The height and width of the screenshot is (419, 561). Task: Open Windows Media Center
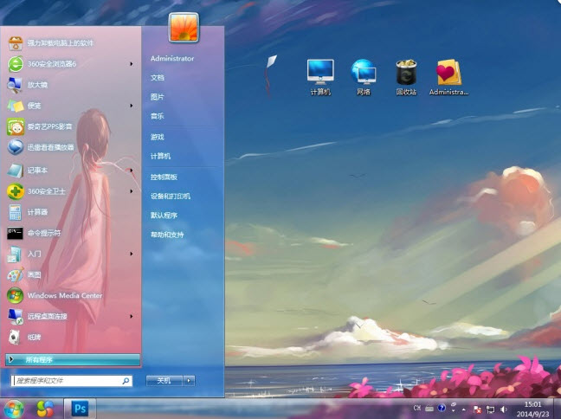point(65,295)
